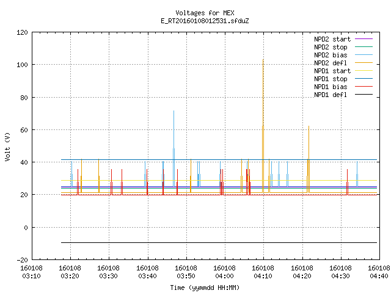Viewport: 391px width, 293px height.
Task: Click the x-axis time label 04:00
Action: click(225, 277)
